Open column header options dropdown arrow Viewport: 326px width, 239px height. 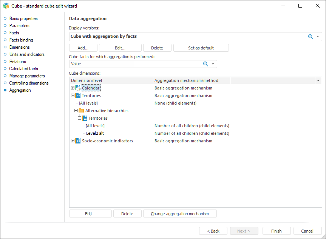point(318,80)
